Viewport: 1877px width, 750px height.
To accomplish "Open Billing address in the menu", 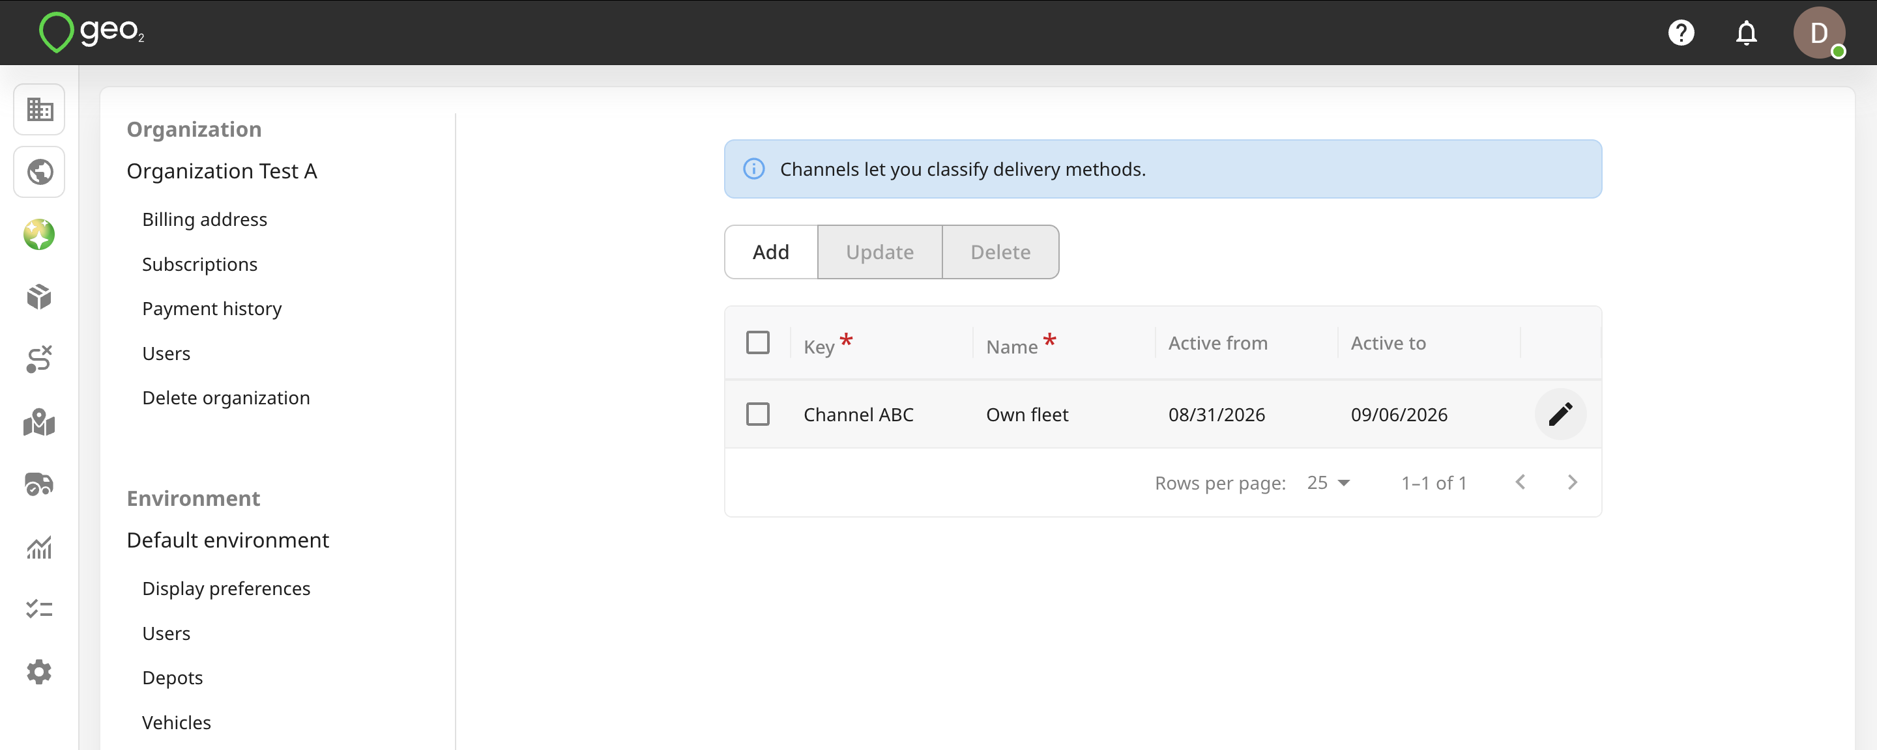I will (x=205, y=219).
